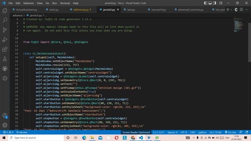The image size is (251, 141).
Task: Open the Run menu
Action: pos(55,3)
